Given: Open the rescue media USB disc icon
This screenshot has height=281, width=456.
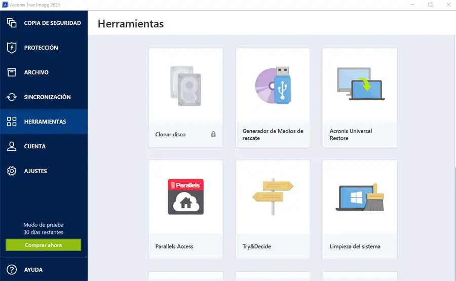Looking at the screenshot, I should coord(273,85).
